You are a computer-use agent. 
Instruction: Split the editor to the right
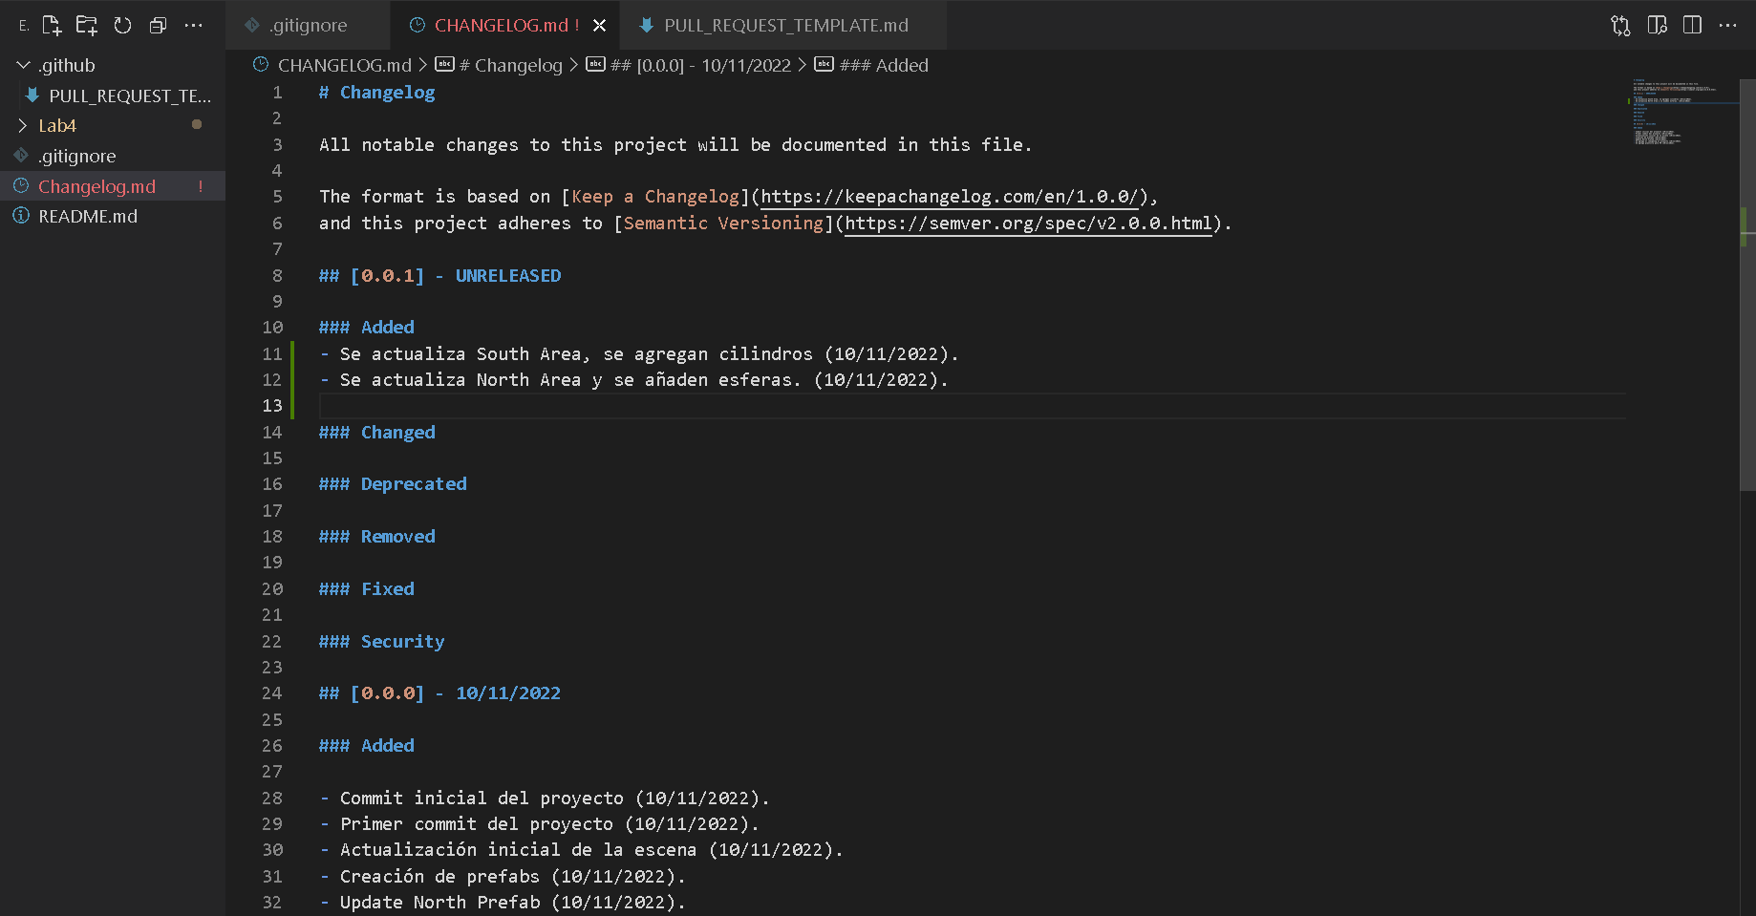click(x=1692, y=26)
